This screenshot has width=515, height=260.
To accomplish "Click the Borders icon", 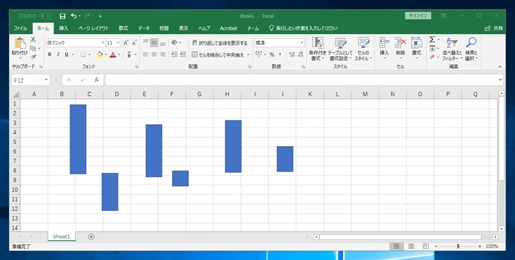I will point(83,55).
